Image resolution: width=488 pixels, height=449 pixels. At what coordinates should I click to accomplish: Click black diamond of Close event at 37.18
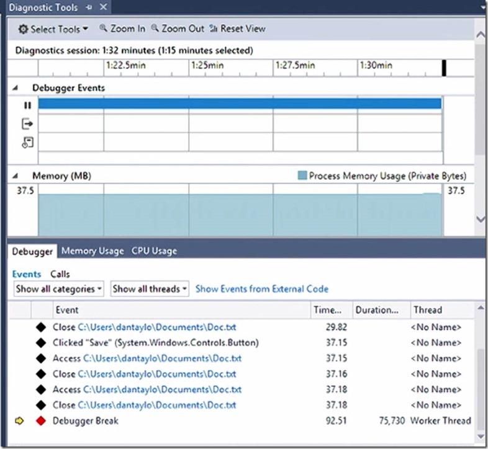coord(41,405)
